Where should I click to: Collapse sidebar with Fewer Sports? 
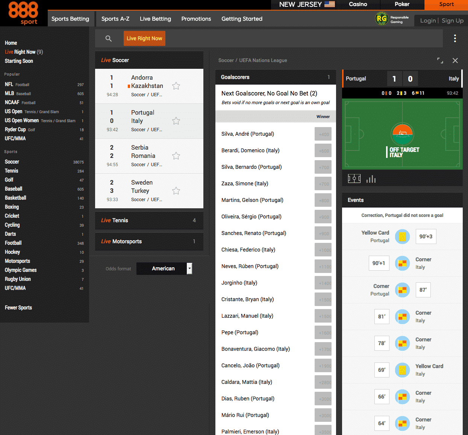(x=18, y=308)
